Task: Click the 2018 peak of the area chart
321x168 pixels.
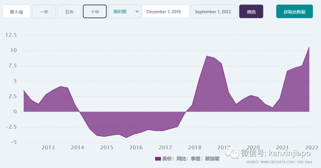Action: pyautogui.click(x=207, y=56)
